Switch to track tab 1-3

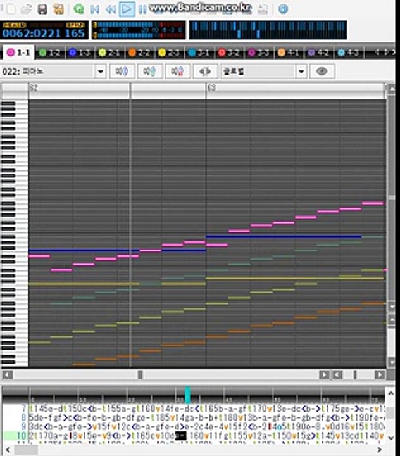click(x=79, y=53)
